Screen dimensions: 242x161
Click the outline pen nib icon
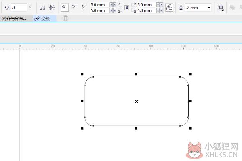(181, 8)
